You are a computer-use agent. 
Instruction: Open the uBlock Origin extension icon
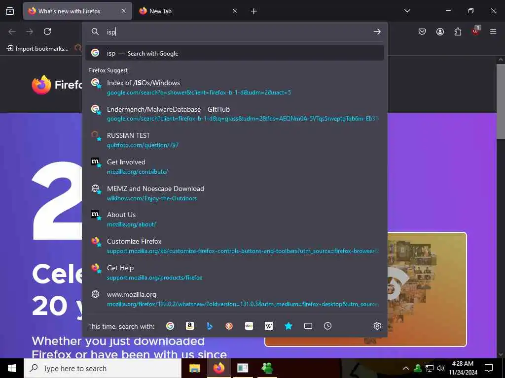(x=476, y=31)
